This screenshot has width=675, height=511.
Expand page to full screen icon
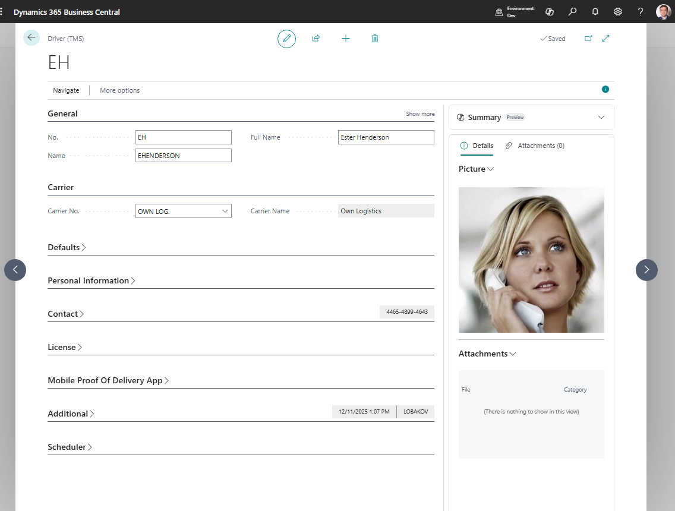click(x=605, y=38)
